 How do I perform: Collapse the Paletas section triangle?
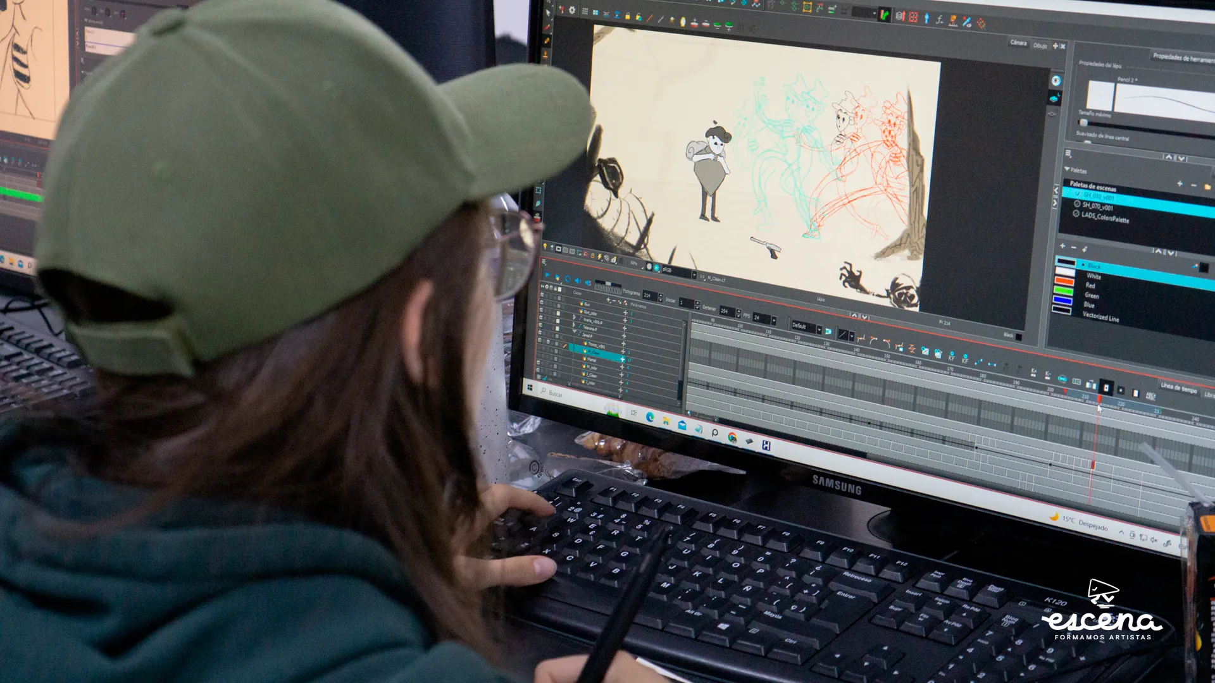1067,169
